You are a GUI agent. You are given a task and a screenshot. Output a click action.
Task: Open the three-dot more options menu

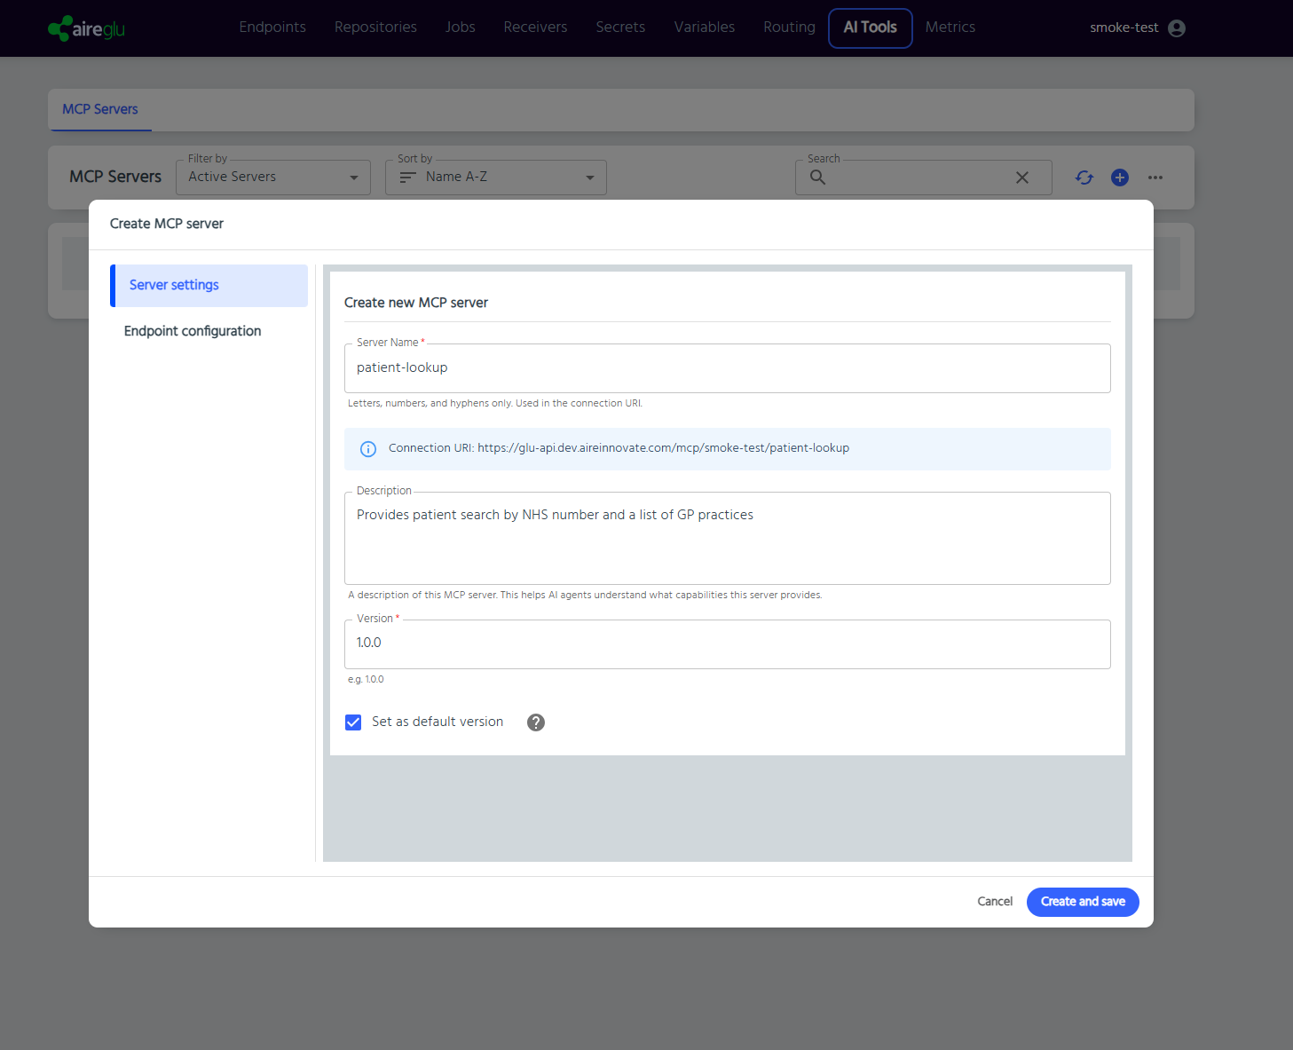pyautogui.click(x=1155, y=178)
